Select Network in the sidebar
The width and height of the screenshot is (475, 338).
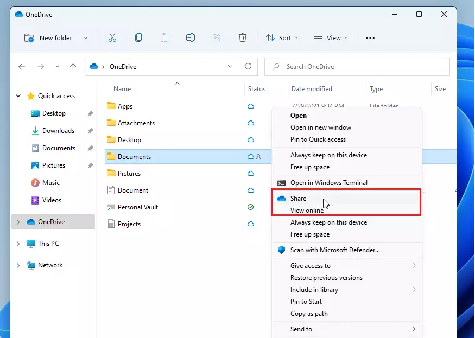tap(50, 265)
